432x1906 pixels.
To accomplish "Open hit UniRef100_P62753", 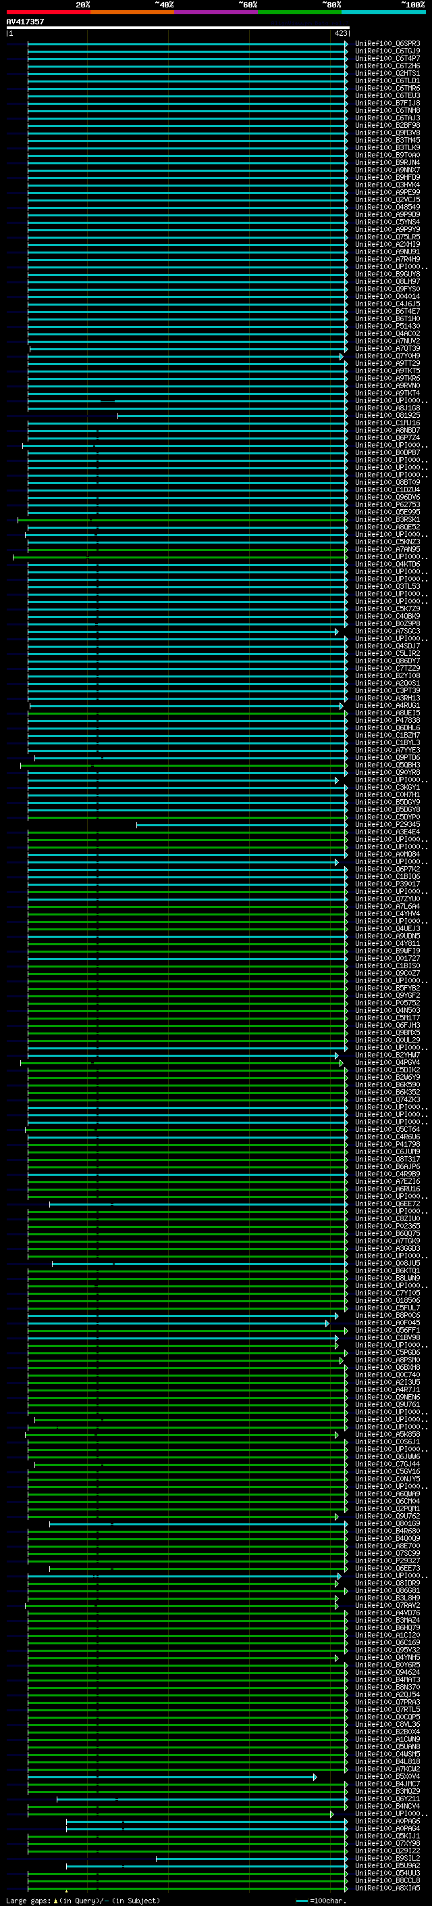I will 387,504.
